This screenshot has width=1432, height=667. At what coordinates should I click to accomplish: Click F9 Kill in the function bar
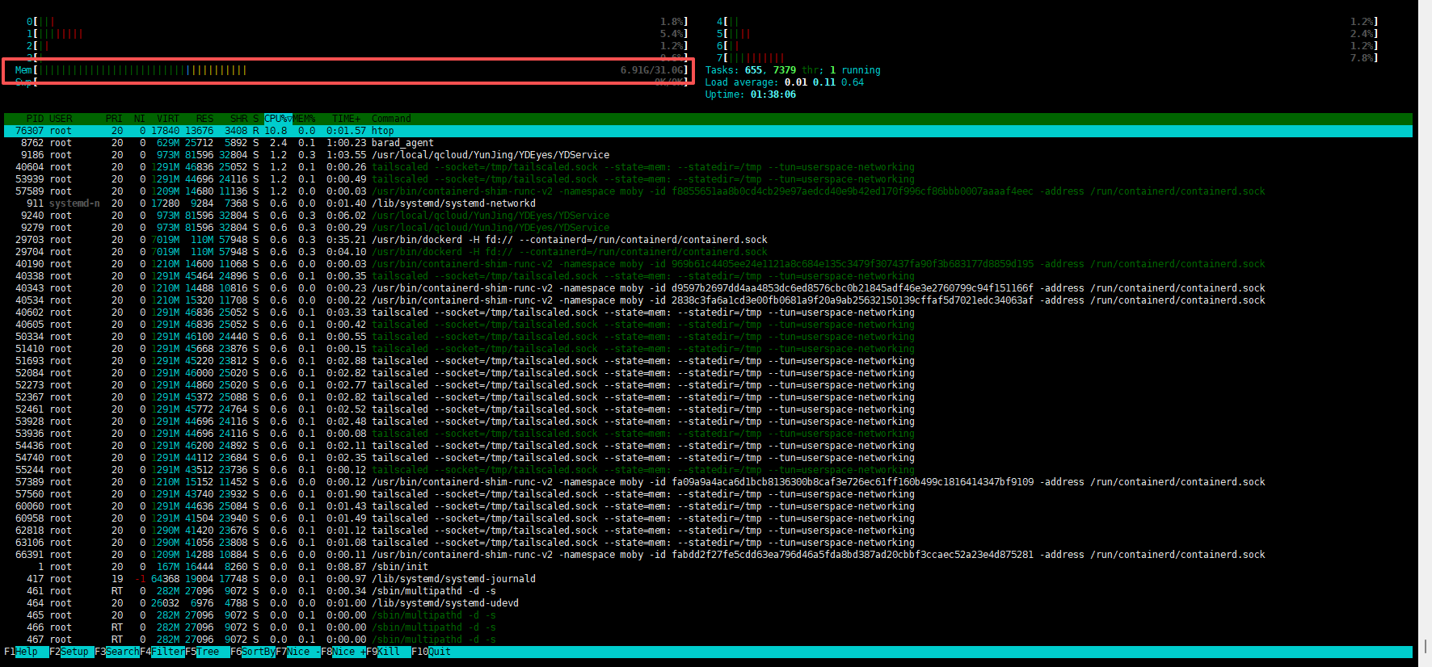[x=389, y=652]
